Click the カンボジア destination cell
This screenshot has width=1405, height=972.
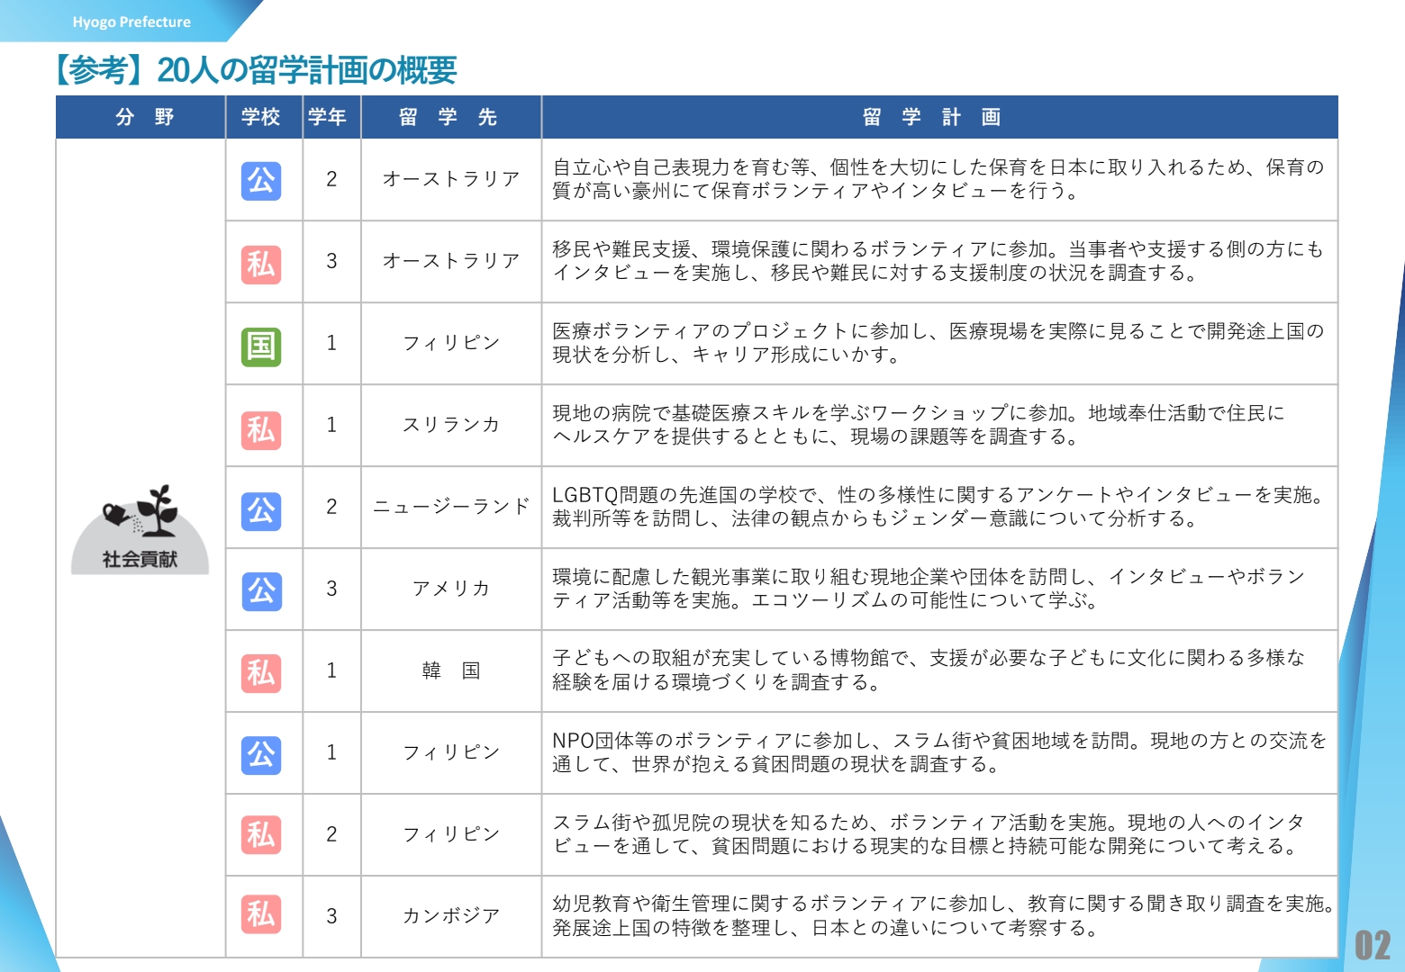point(451,915)
